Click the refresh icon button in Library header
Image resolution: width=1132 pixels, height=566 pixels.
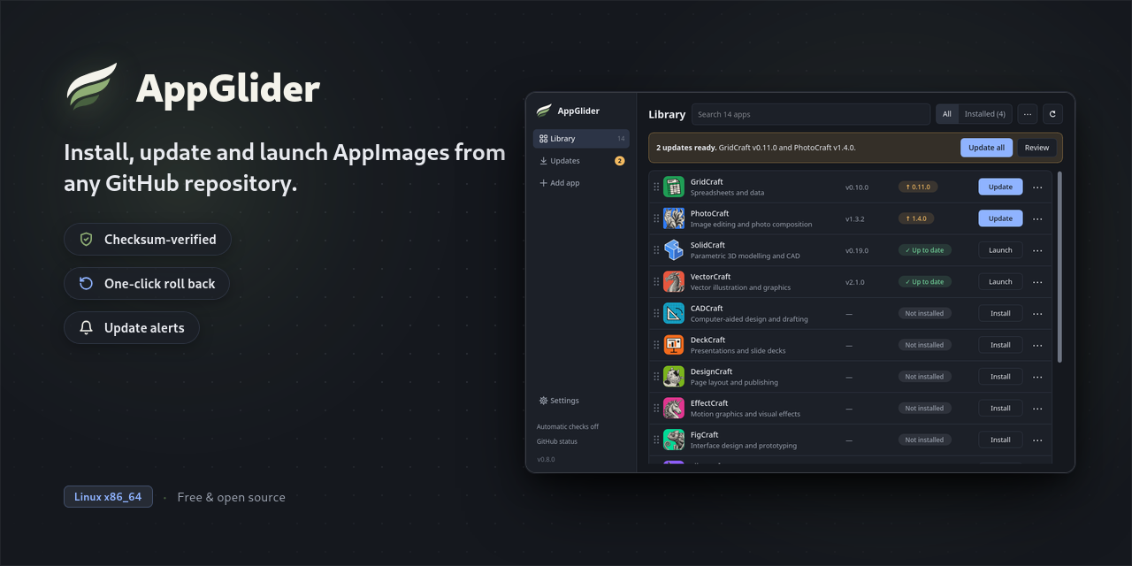click(x=1052, y=114)
